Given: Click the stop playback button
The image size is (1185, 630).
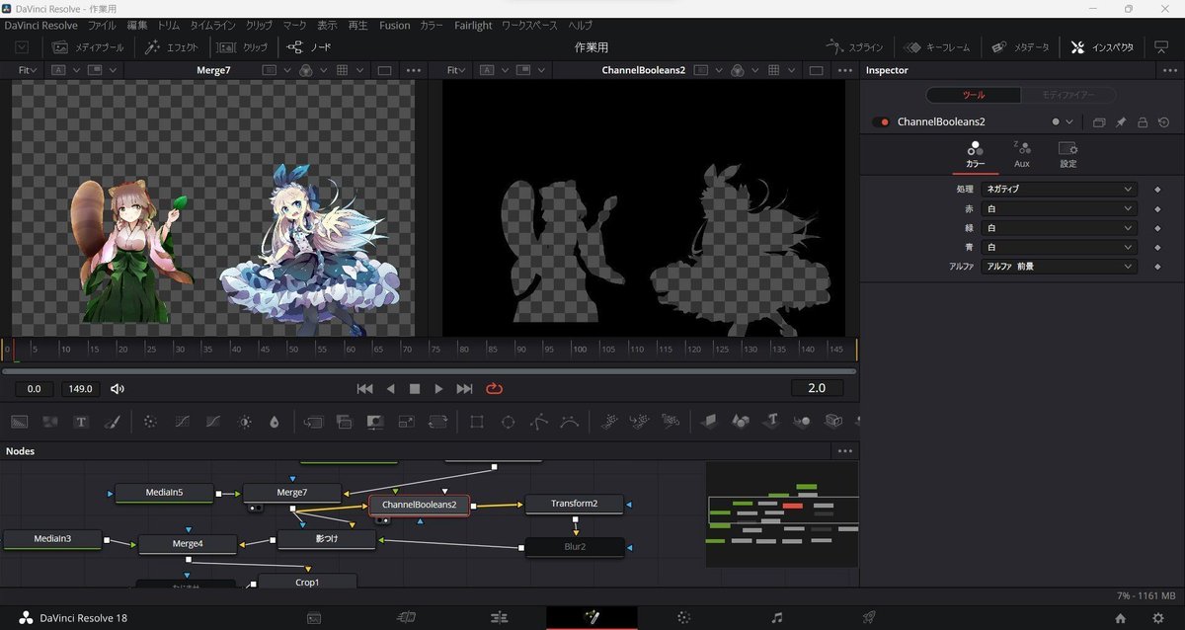Looking at the screenshot, I should click(415, 389).
